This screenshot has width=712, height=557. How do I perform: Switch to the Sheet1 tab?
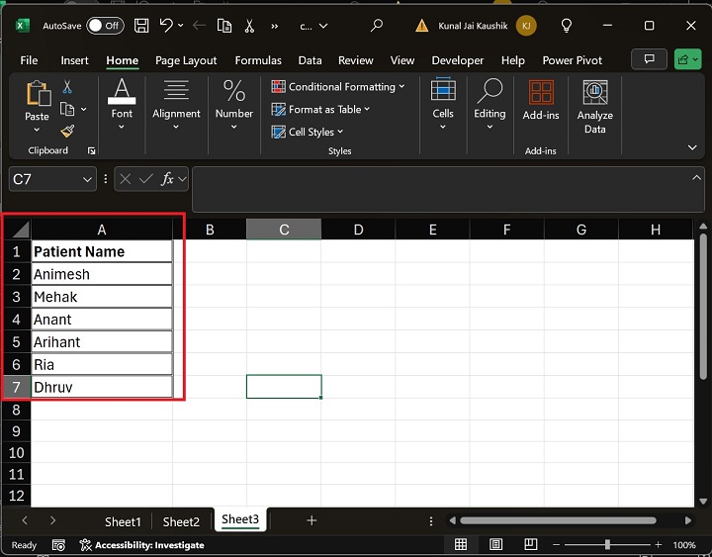tap(124, 521)
